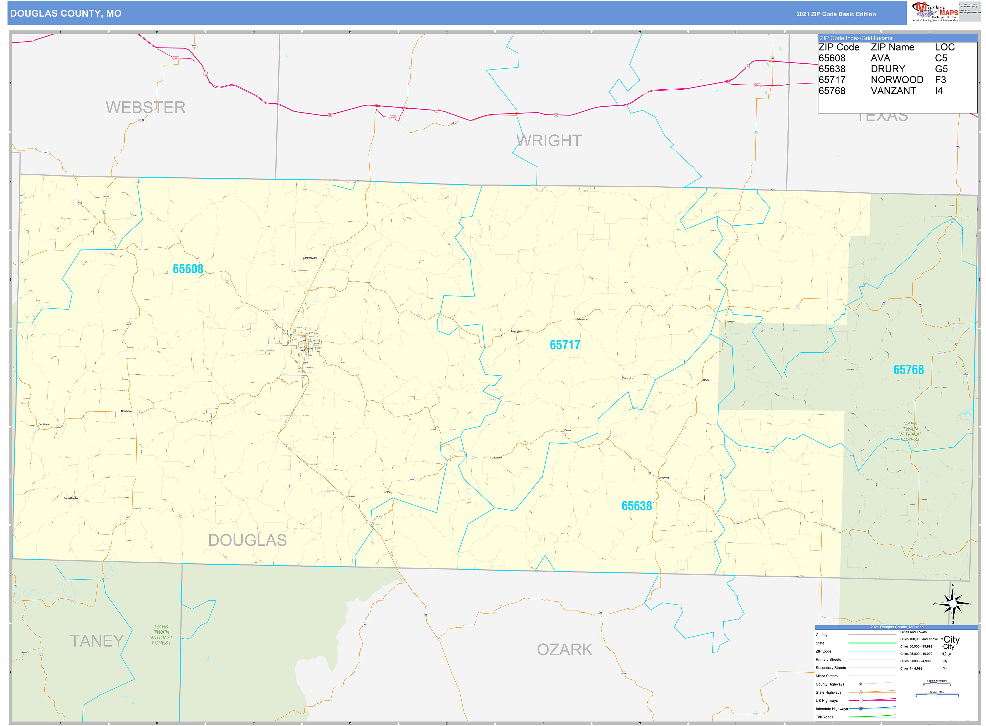This screenshot has height=726, width=986.
Task: Click the 2021 Douglas County MO Map legend header
Action: coord(897,627)
